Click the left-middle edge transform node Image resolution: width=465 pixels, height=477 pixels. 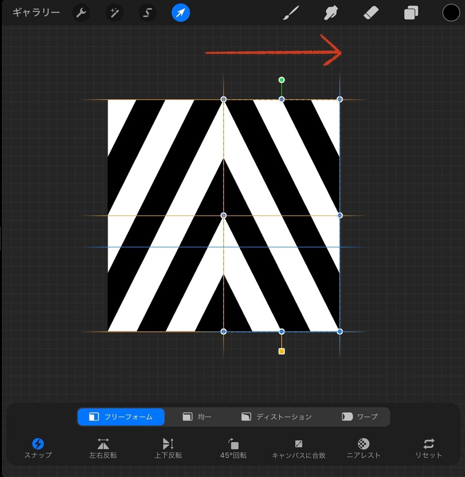click(224, 215)
